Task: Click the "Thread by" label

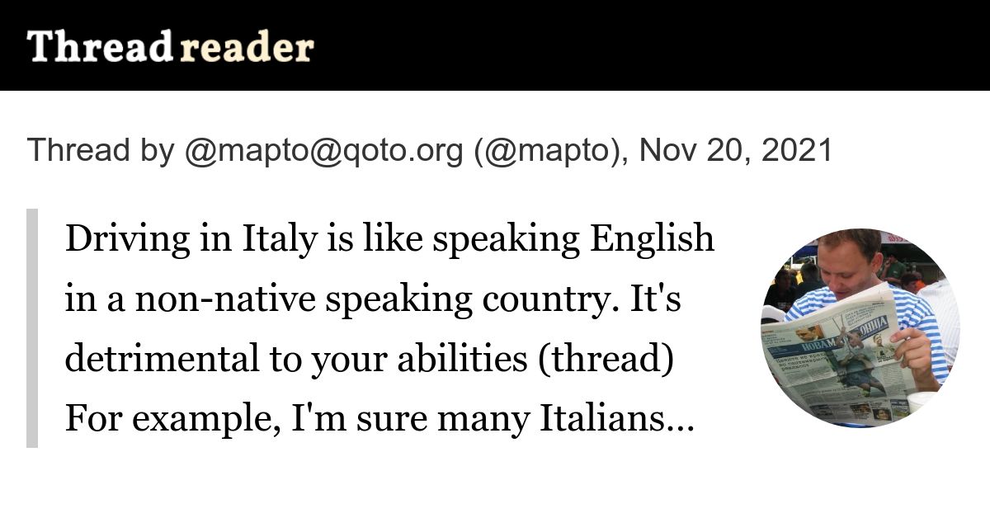Action: [x=100, y=151]
